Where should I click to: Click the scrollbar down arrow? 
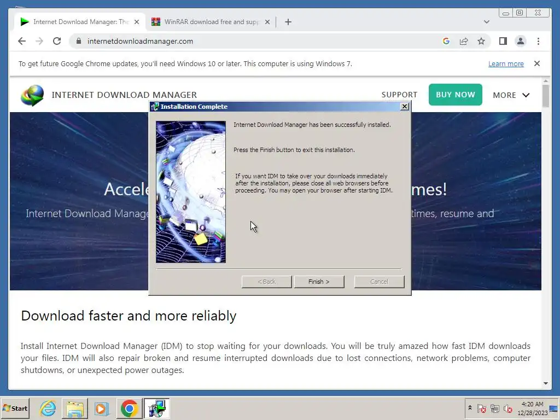pyautogui.click(x=545, y=383)
